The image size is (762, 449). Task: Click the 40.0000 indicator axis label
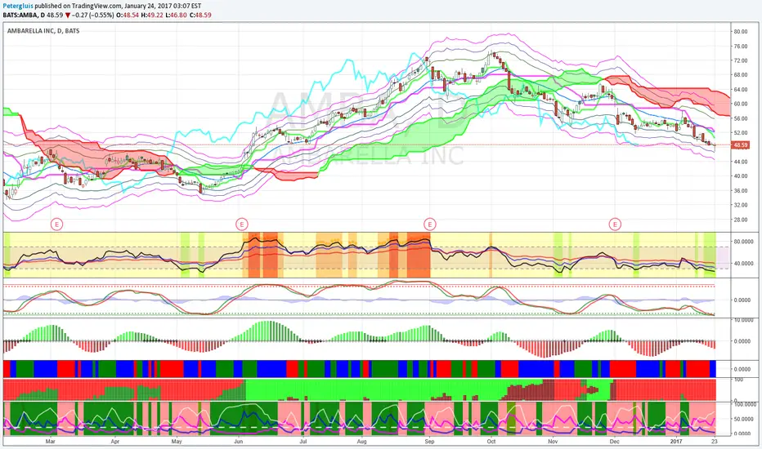pyautogui.click(x=743, y=263)
